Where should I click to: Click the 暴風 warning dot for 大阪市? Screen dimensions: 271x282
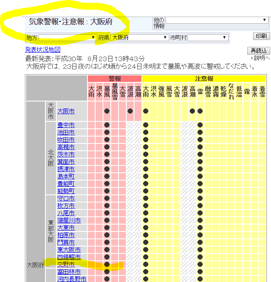pyautogui.click(x=107, y=111)
